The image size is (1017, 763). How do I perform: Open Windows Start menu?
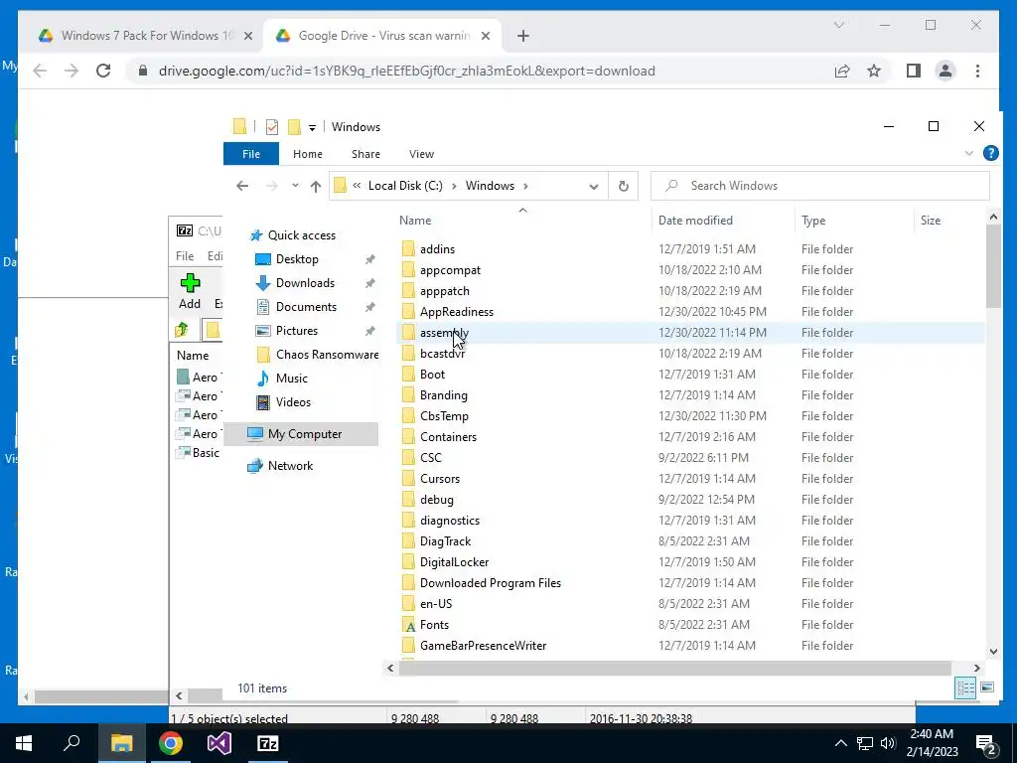pos(24,743)
